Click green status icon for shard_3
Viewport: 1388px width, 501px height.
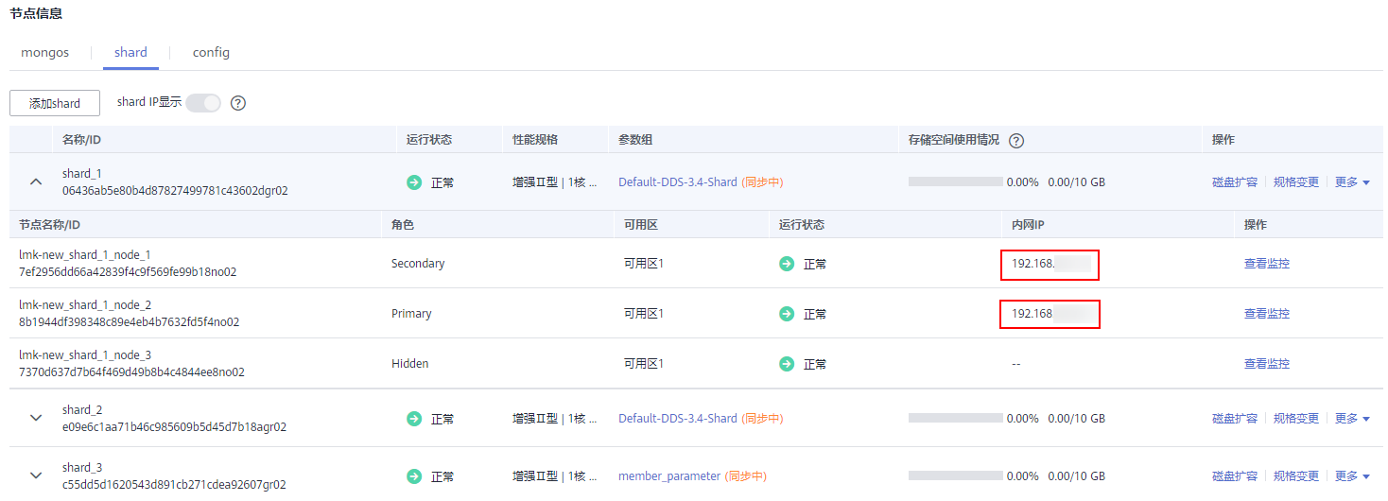pos(414,476)
